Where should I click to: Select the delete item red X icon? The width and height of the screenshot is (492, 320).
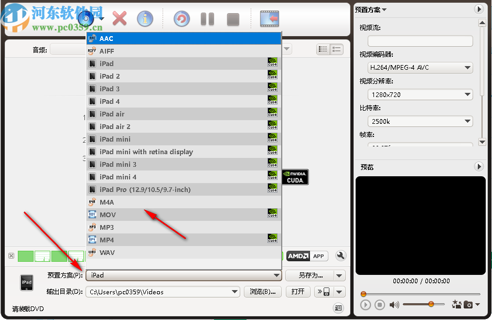[119, 18]
